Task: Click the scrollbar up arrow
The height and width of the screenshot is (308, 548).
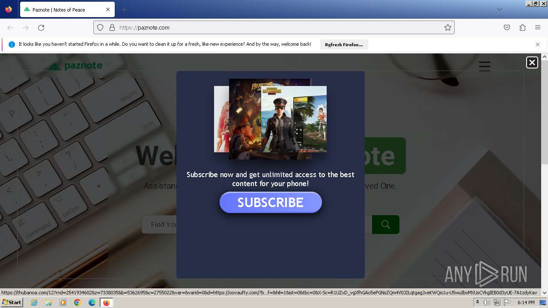Action: (x=545, y=56)
